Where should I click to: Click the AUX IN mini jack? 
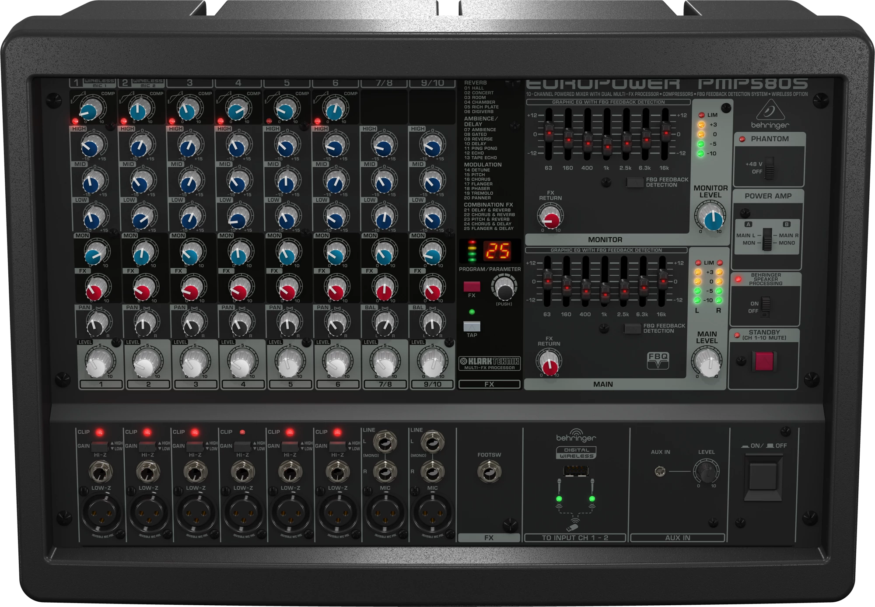(x=660, y=472)
